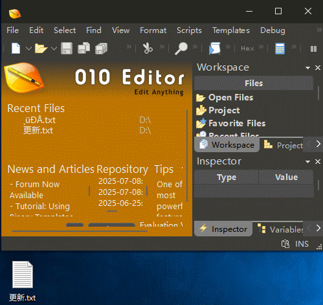This screenshot has width=323, height=305.
Task: Click the Type column header in Inspector
Action: coord(227,177)
